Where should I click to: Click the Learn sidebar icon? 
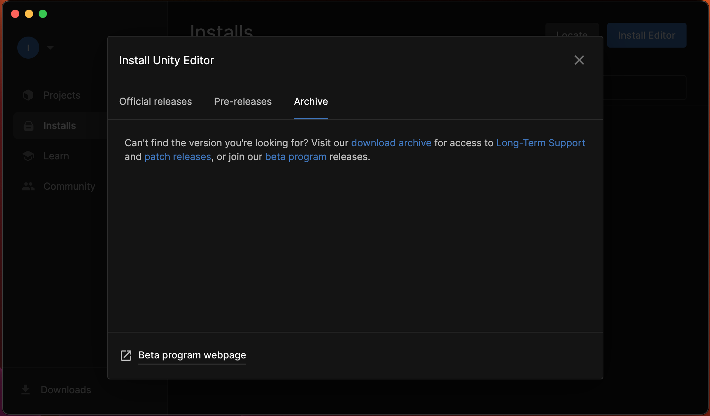tap(29, 156)
